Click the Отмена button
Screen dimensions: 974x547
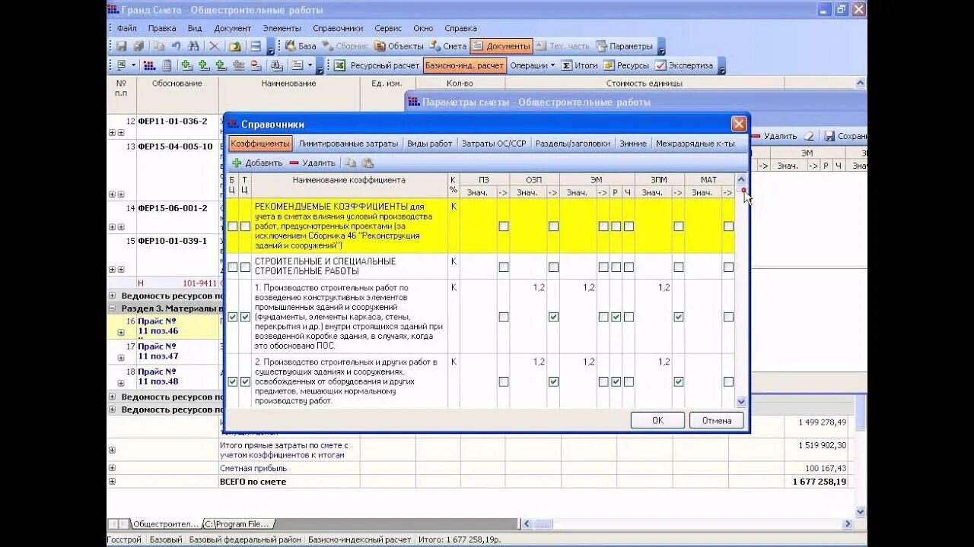click(717, 420)
